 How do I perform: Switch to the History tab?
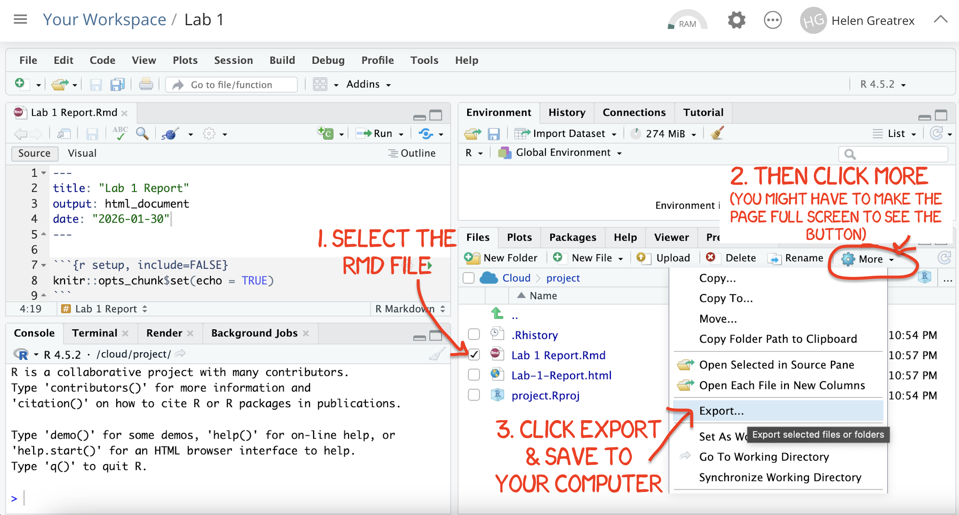pos(567,112)
